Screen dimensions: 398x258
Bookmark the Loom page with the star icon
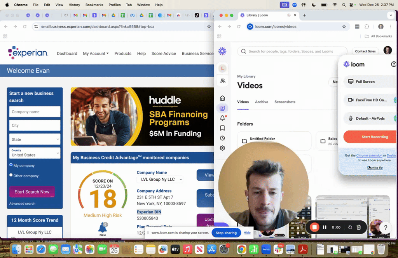click(x=344, y=26)
